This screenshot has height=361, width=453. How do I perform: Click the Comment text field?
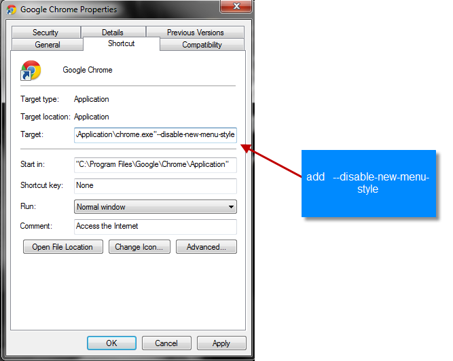[156, 227]
